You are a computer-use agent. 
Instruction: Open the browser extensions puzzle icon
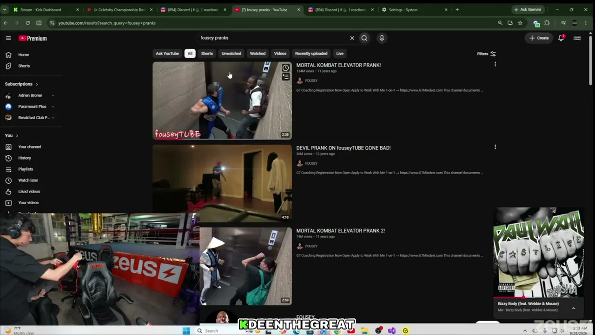[547, 23]
